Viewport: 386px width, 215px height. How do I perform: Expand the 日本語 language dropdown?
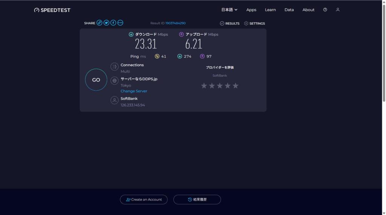(229, 10)
